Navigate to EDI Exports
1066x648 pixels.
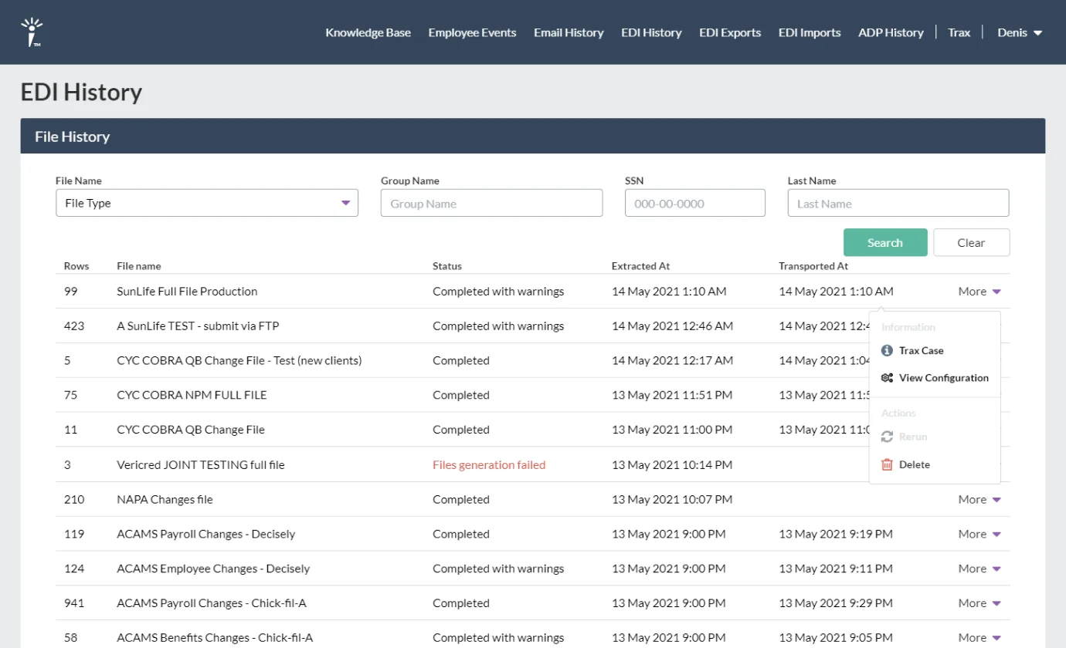[x=730, y=32]
